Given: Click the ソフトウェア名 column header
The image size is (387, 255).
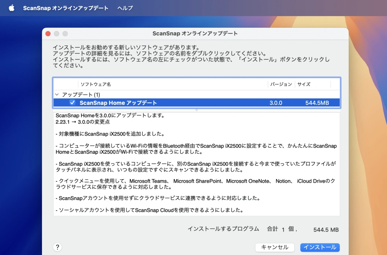Looking at the screenshot, I should [96, 84].
